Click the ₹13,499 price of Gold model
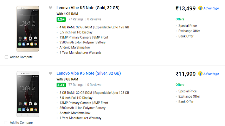 click(x=186, y=8)
